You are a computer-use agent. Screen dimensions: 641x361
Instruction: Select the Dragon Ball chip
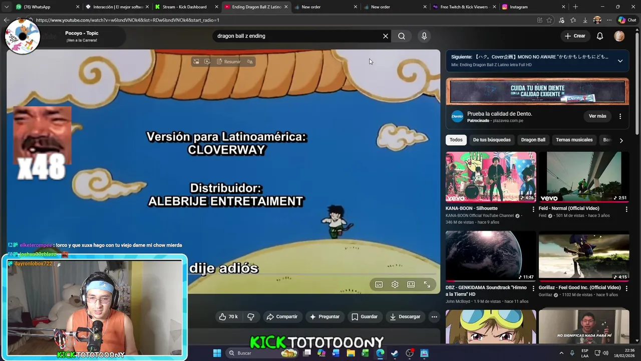(x=533, y=140)
